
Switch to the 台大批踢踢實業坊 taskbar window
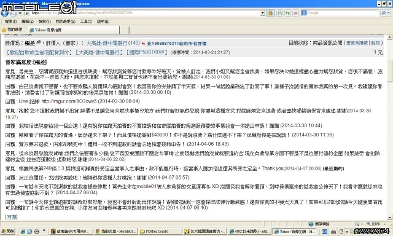pos(204,232)
